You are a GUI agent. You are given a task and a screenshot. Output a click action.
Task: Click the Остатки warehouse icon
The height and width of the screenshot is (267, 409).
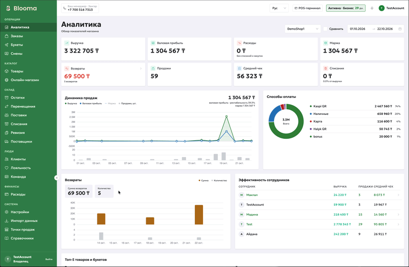(x=7, y=98)
